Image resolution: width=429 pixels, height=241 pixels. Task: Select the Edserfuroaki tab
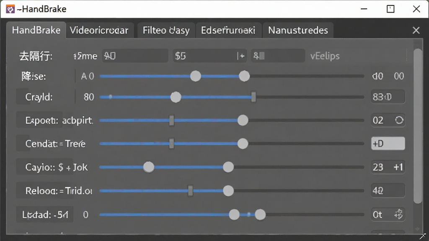click(x=228, y=30)
